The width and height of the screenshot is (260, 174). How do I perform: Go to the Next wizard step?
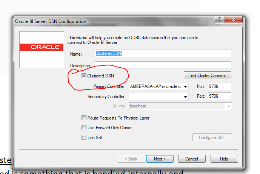pyautogui.click(x=160, y=159)
